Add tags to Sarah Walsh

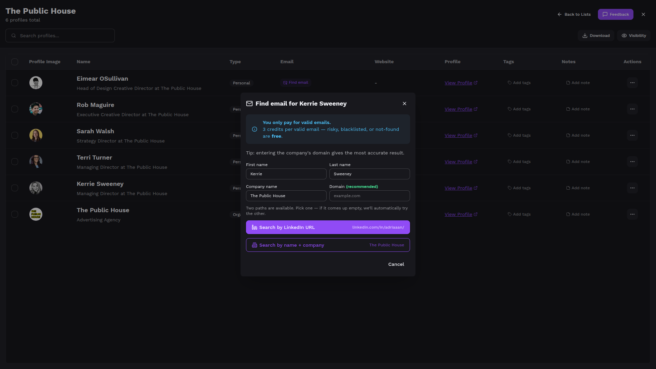tap(519, 135)
